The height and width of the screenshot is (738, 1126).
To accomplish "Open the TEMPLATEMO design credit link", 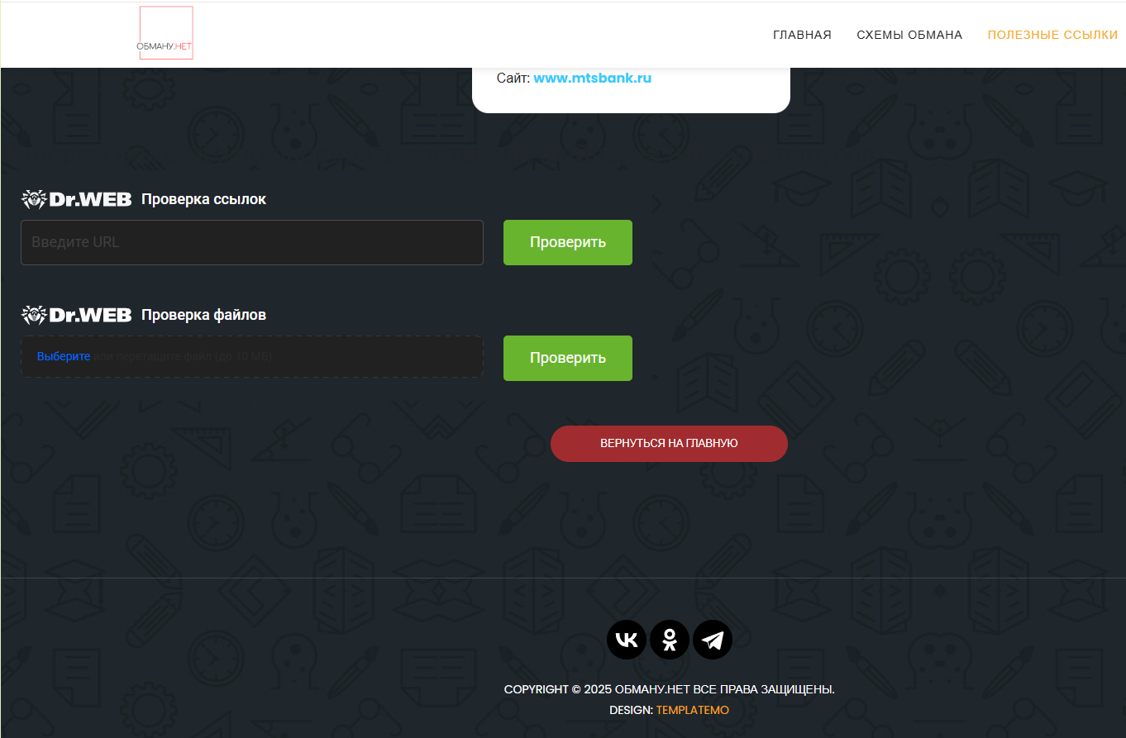I will 693,710.
